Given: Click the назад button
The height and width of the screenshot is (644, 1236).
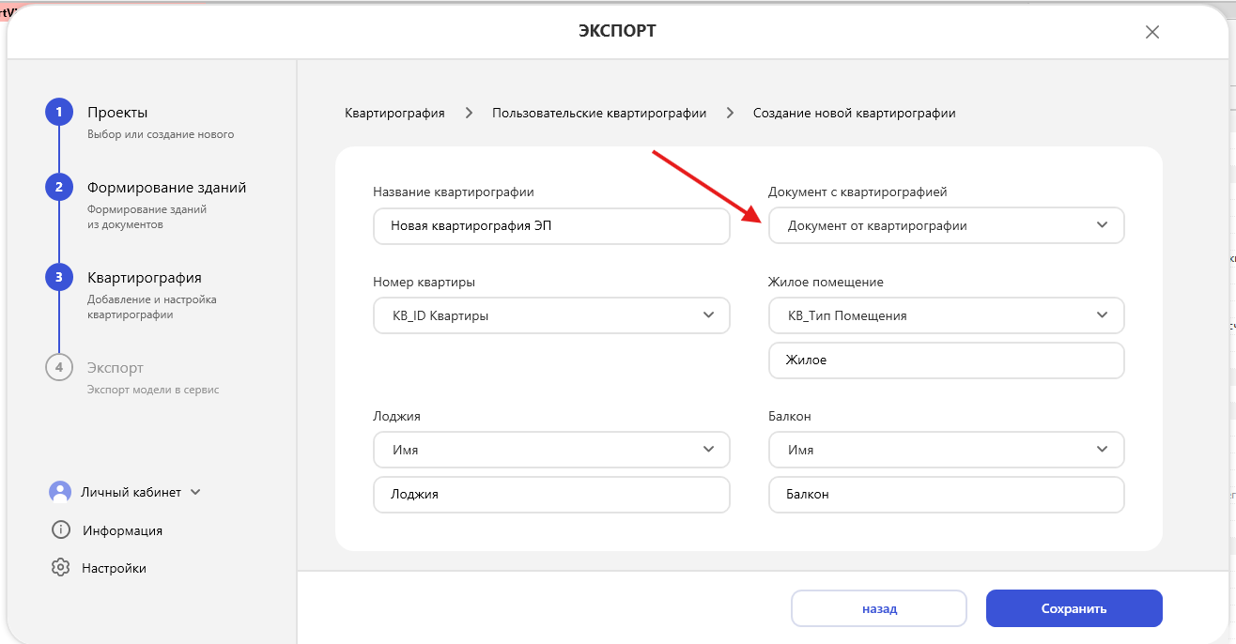Looking at the screenshot, I should (879, 608).
